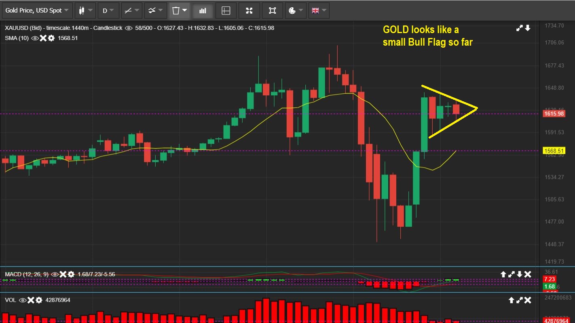The height and width of the screenshot is (323, 575).
Task: Maximize the MACD pane
Action: click(x=512, y=275)
